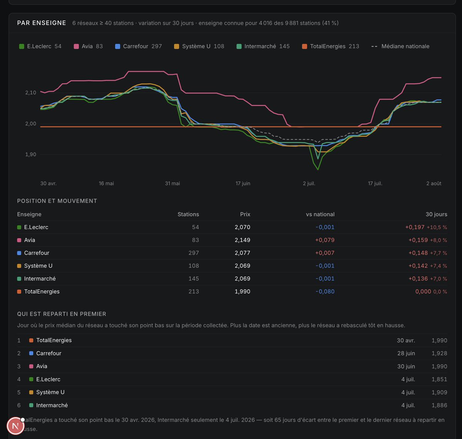The image size is (462, 439).
Task: Click Carrefour station count 297
Action: tap(193, 253)
